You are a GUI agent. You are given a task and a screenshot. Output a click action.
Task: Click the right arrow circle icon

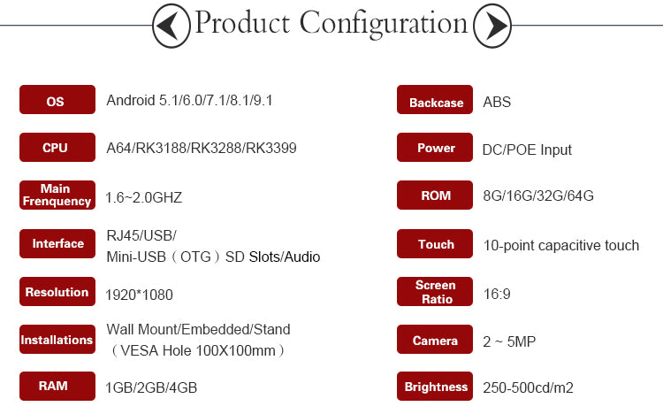click(492, 26)
